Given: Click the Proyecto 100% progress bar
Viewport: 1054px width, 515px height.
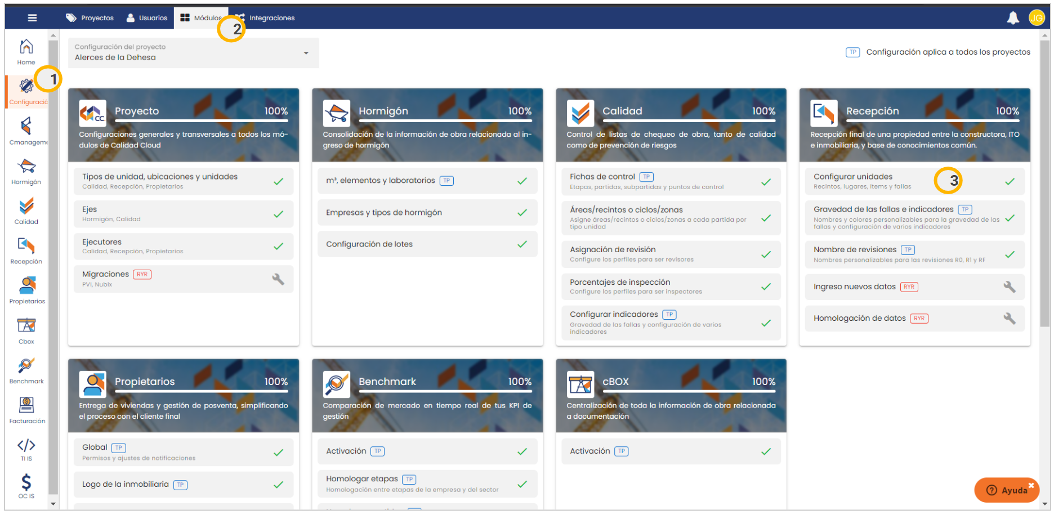Looking at the screenshot, I should (x=201, y=120).
